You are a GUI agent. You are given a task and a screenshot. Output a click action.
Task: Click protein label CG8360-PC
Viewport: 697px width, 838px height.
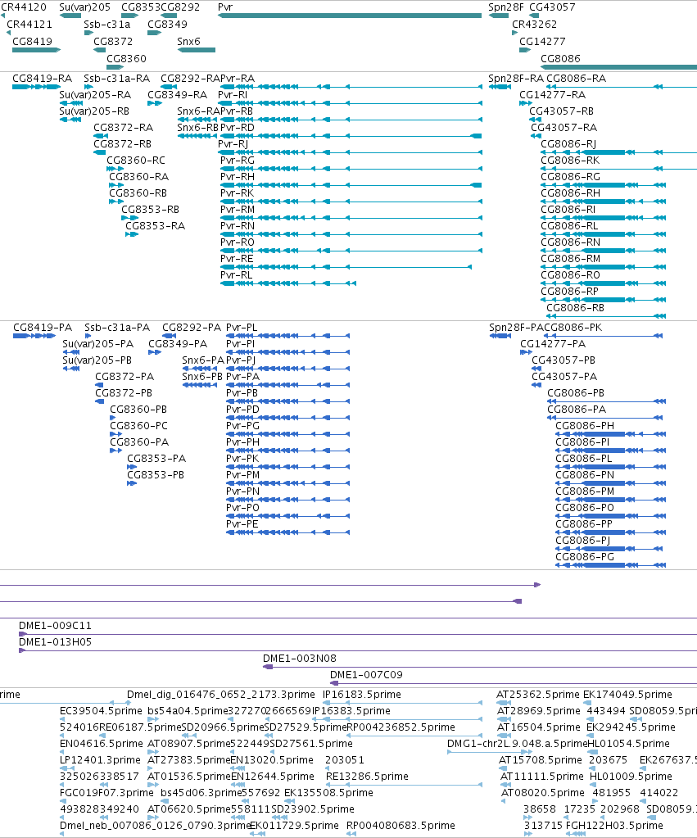(x=138, y=426)
